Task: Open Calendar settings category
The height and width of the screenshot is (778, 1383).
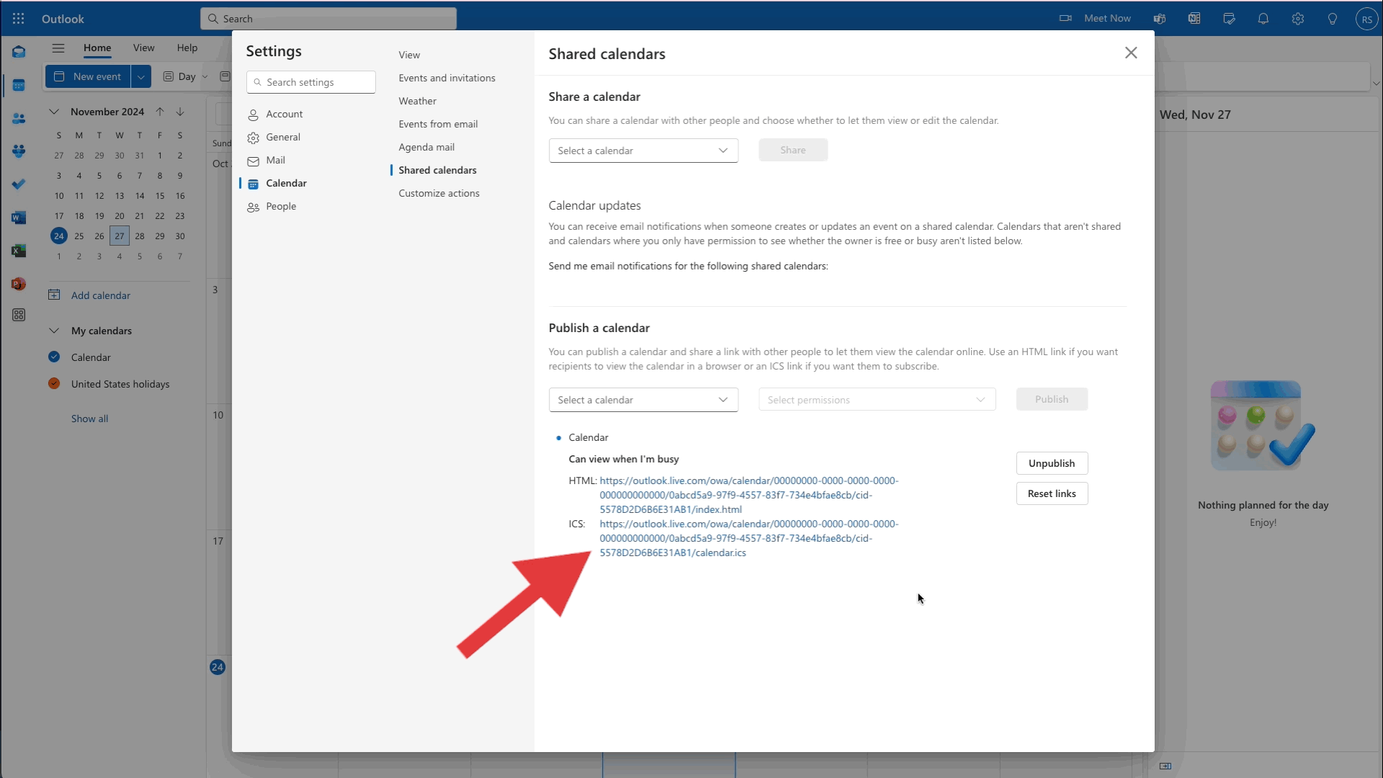Action: (310, 183)
